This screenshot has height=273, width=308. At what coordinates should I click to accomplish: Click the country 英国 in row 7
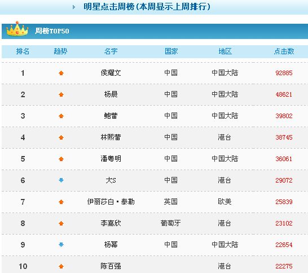click(171, 202)
